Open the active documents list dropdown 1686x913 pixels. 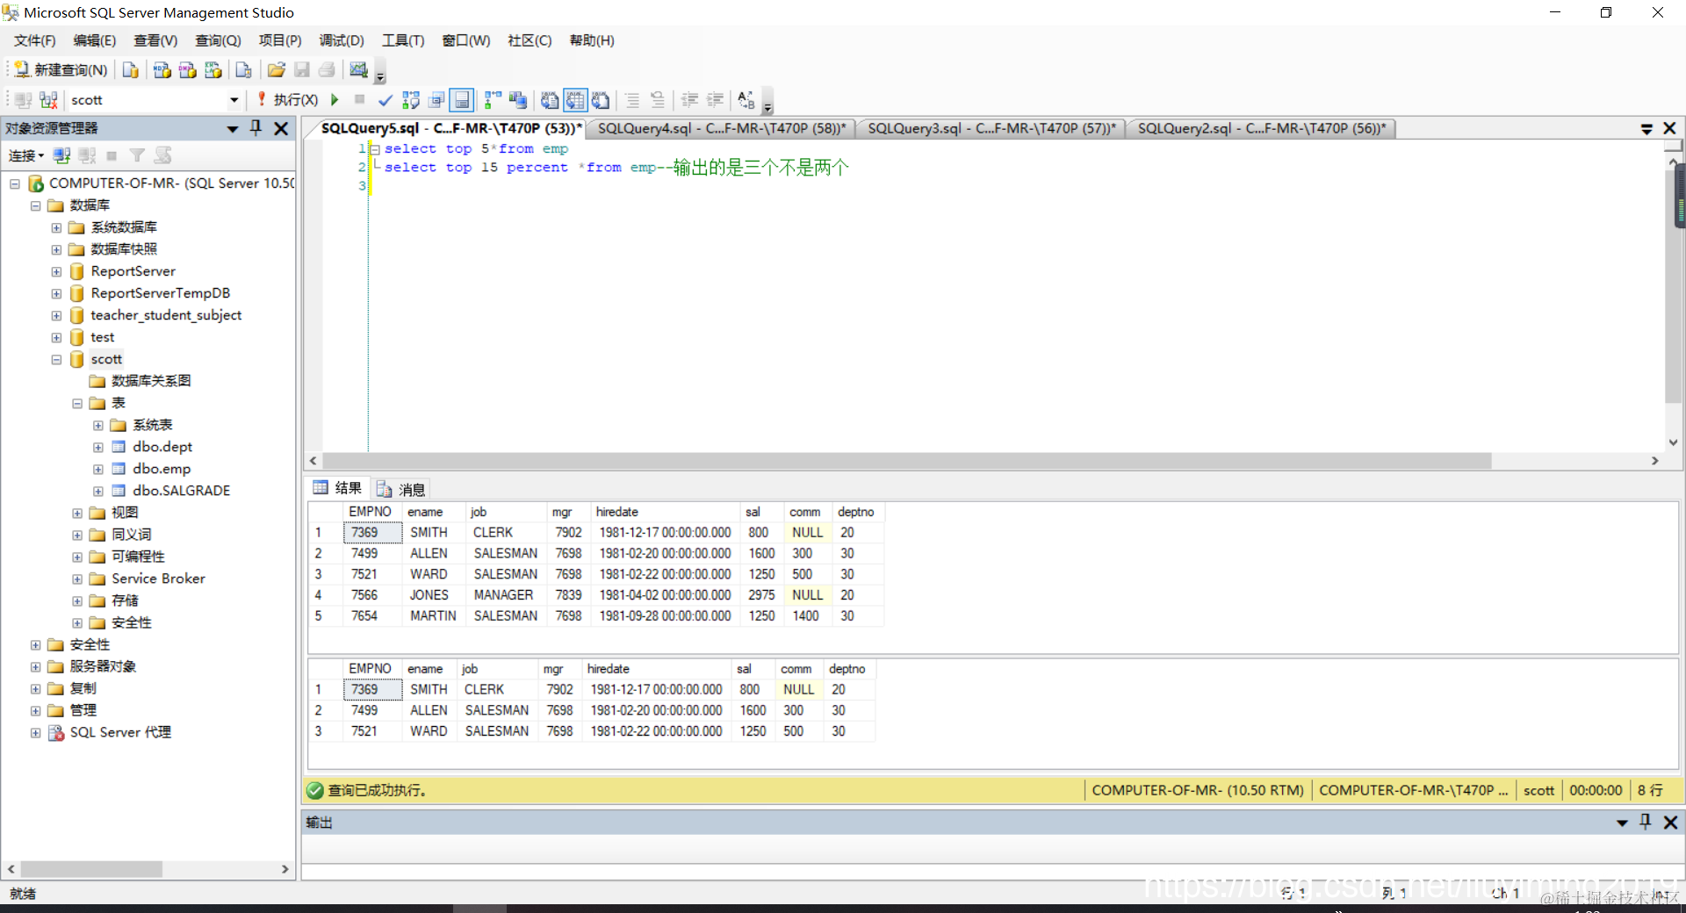(1646, 129)
